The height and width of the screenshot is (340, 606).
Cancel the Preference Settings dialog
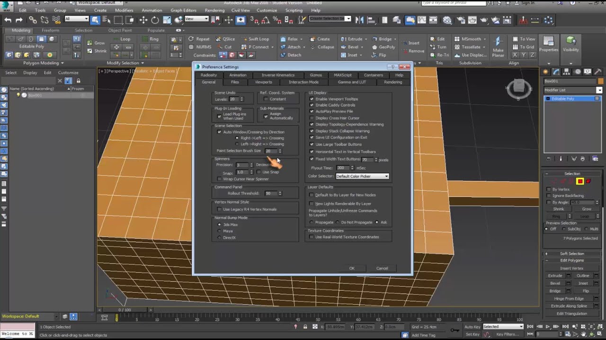382,268
